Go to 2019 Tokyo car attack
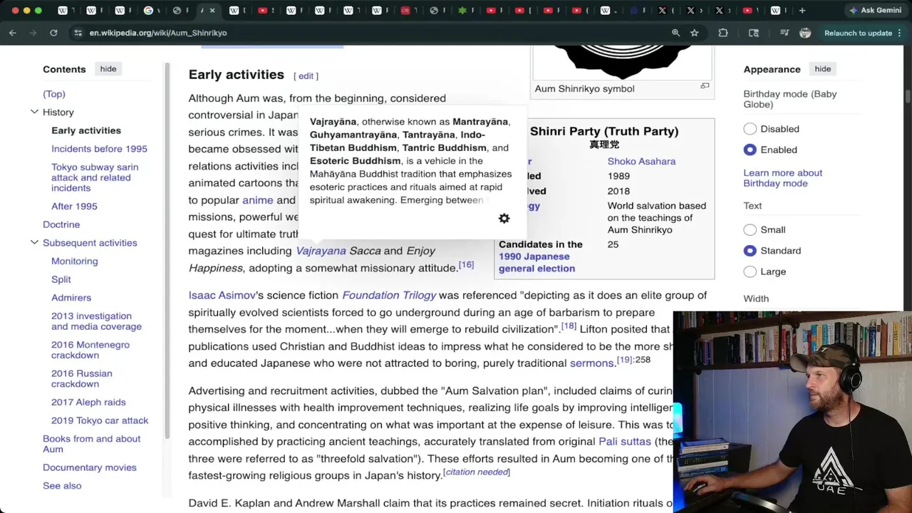The height and width of the screenshot is (513, 912). (x=100, y=420)
